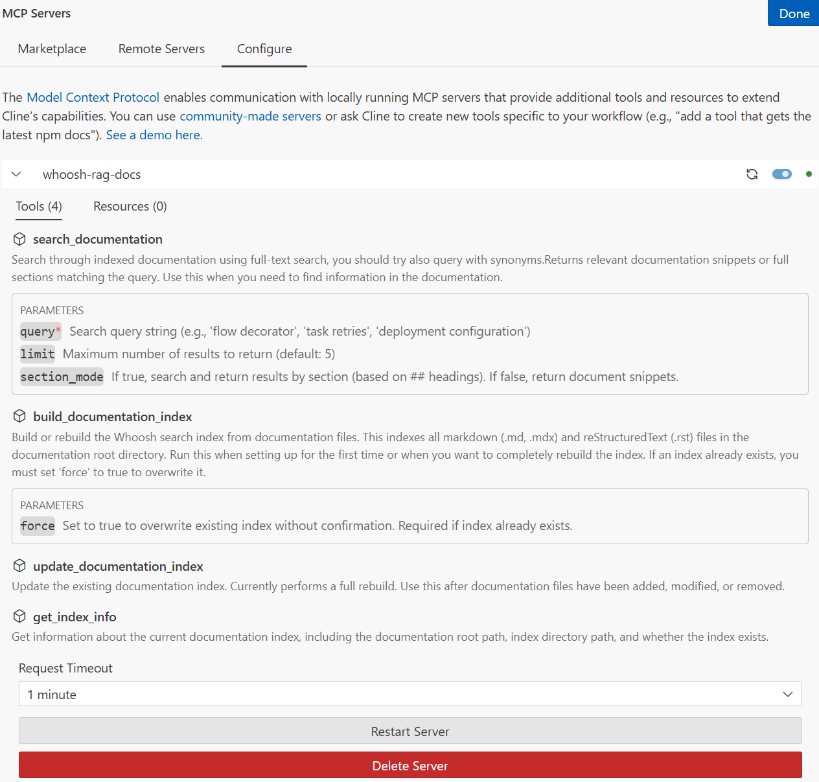Open the Model Context Protocol link
The image size is (819, 782).
pos(93,97)
